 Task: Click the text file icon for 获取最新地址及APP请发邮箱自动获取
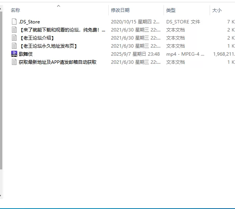coord(14,62)
